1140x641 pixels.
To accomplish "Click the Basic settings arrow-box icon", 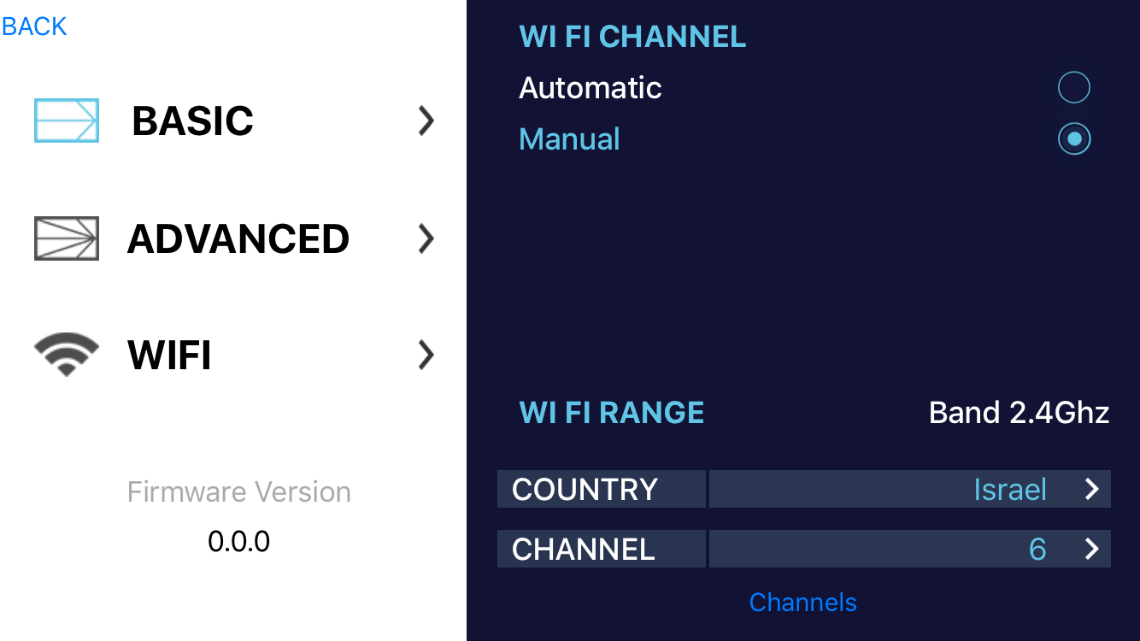I will point(67,121).
